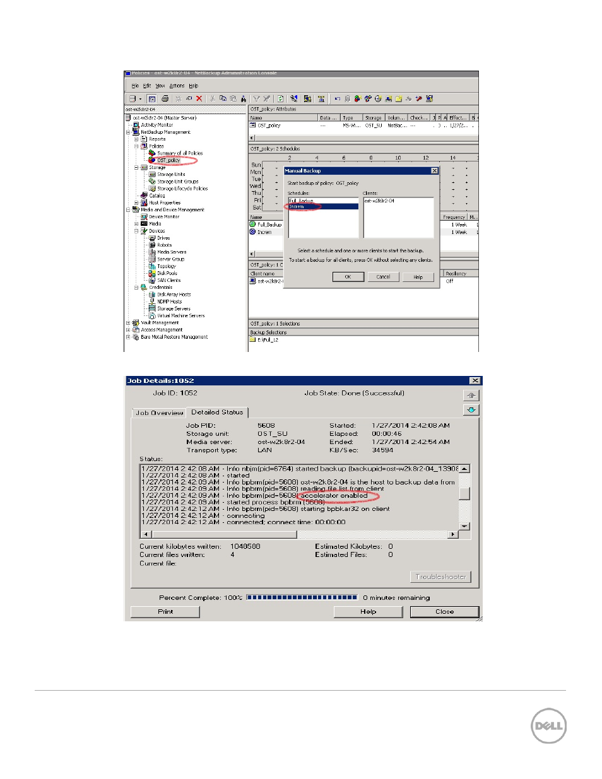Viewport: 602px width, 779px height.
Task: Open the Help menu in the menu bar
Action: click(x=193, y=86)
